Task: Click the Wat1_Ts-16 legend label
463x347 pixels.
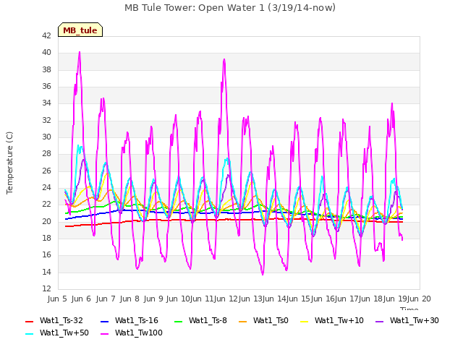Action: click(137, 320)
